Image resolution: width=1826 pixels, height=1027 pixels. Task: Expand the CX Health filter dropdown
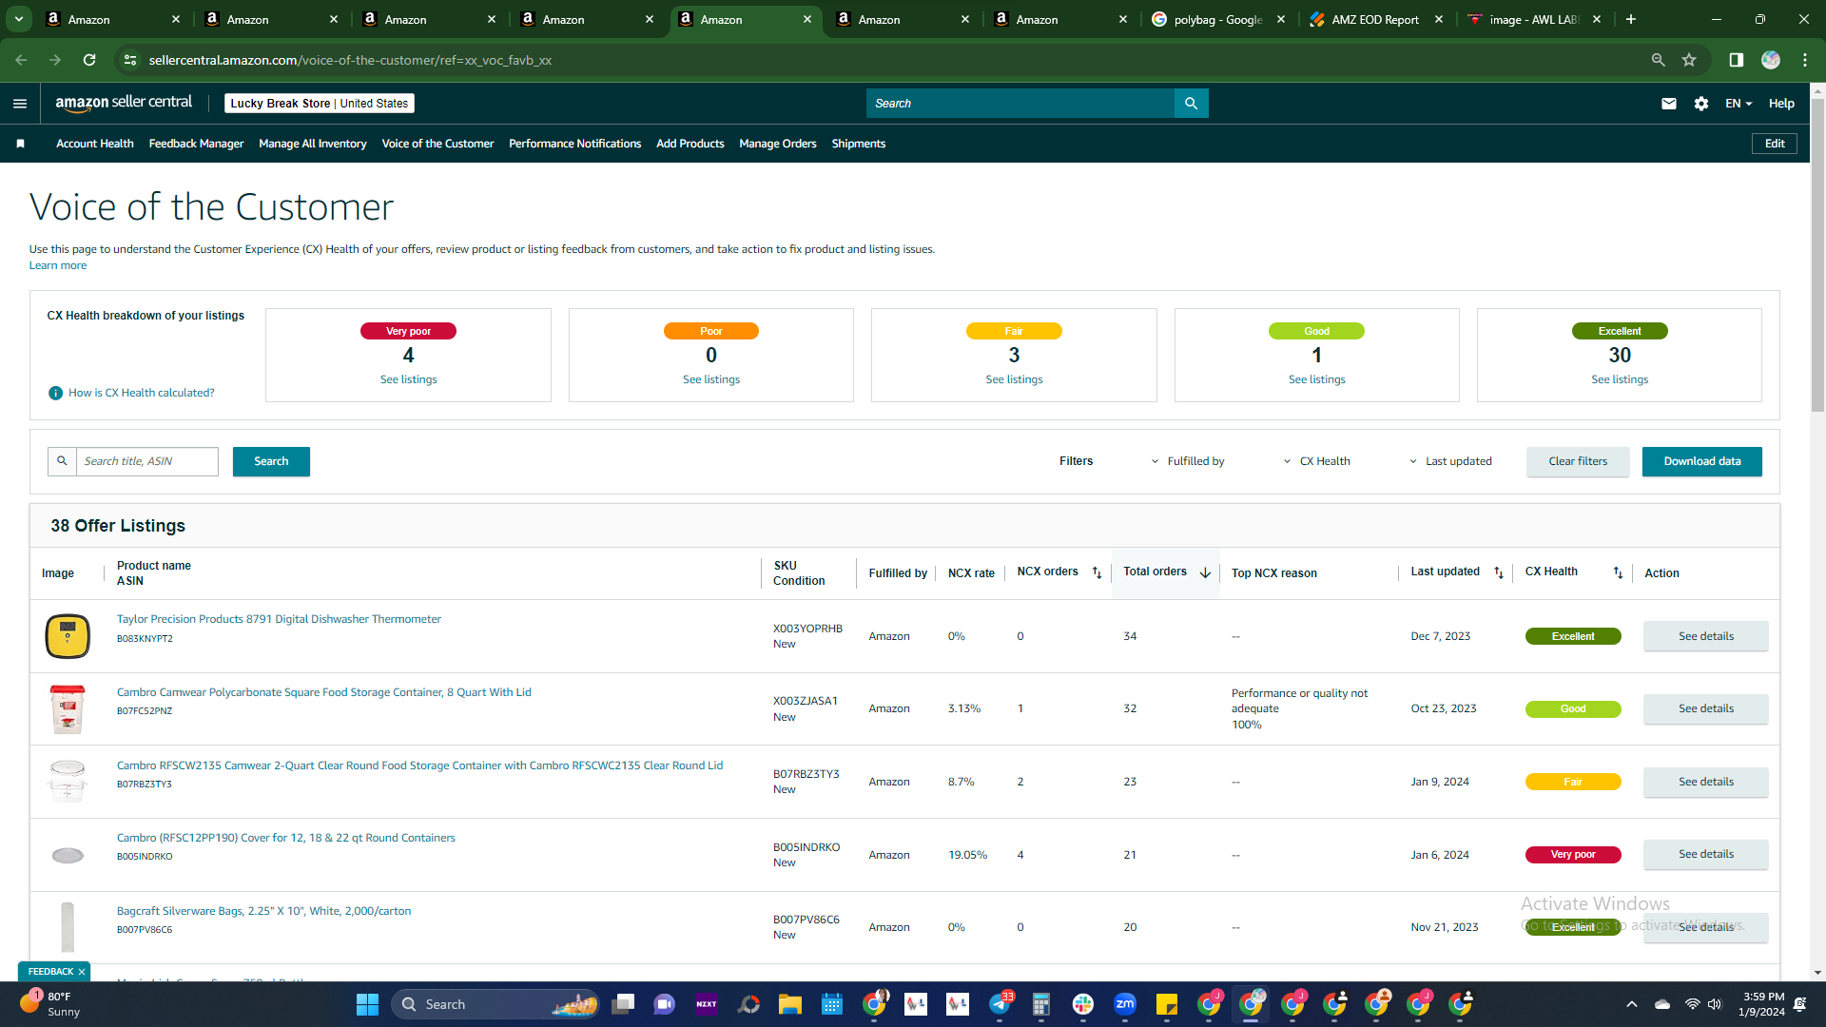point(1316,461)
